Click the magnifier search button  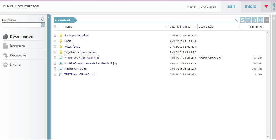[43, 25]
